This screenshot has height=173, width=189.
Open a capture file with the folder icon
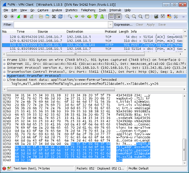41,16
